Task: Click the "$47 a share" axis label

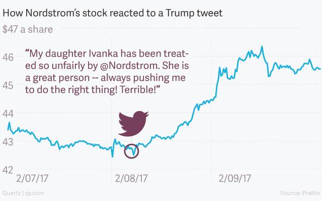Action: pos(28,29)
